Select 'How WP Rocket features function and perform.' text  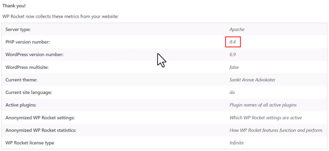point(276,130)
